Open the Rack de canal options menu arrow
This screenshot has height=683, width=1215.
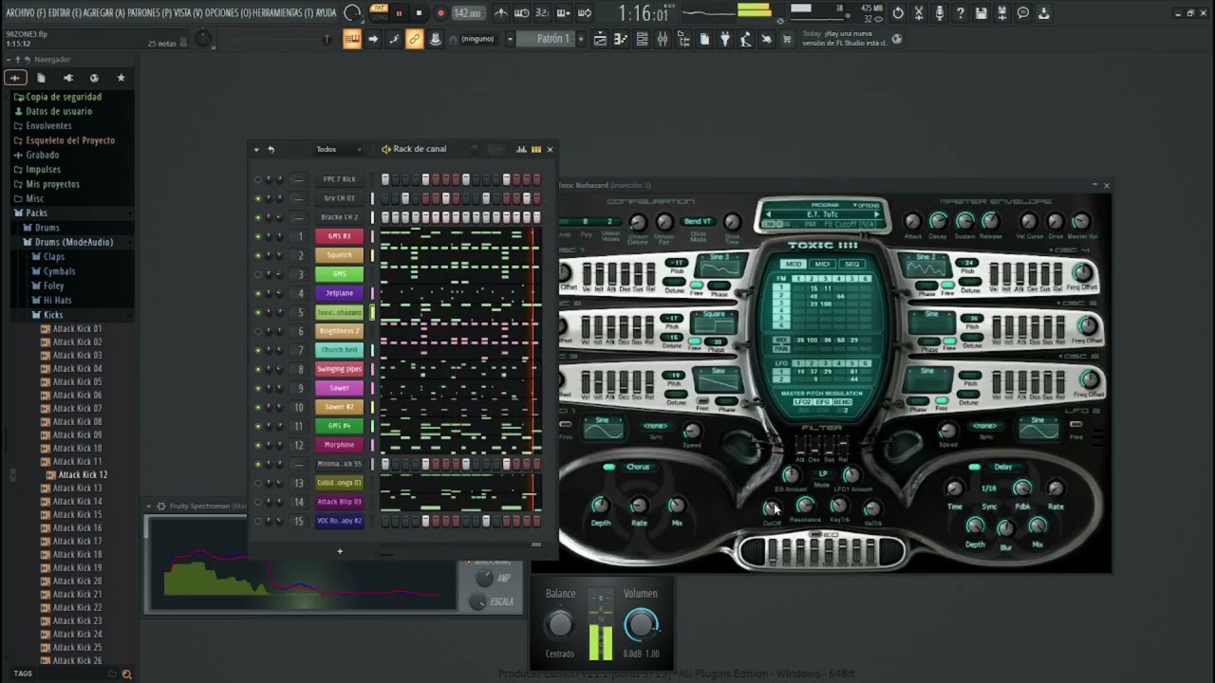[256, 149]
